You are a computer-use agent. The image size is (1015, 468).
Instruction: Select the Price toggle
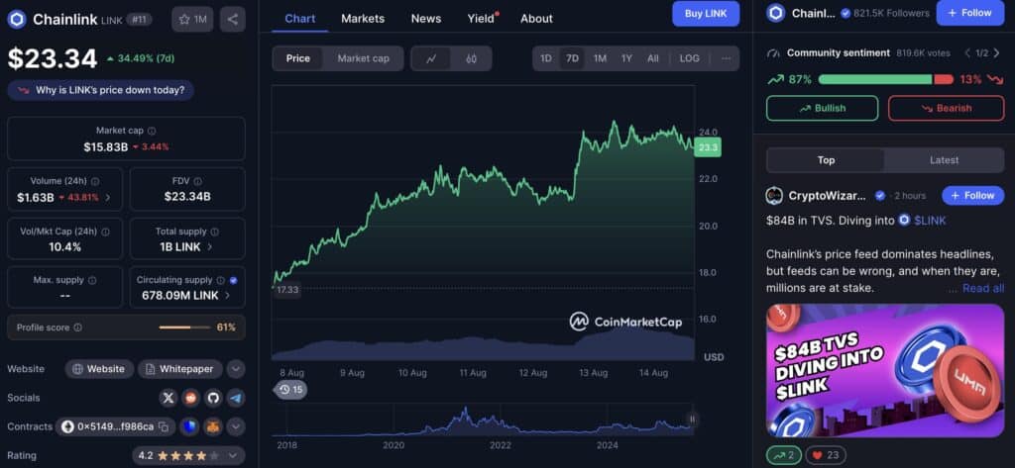297,58
